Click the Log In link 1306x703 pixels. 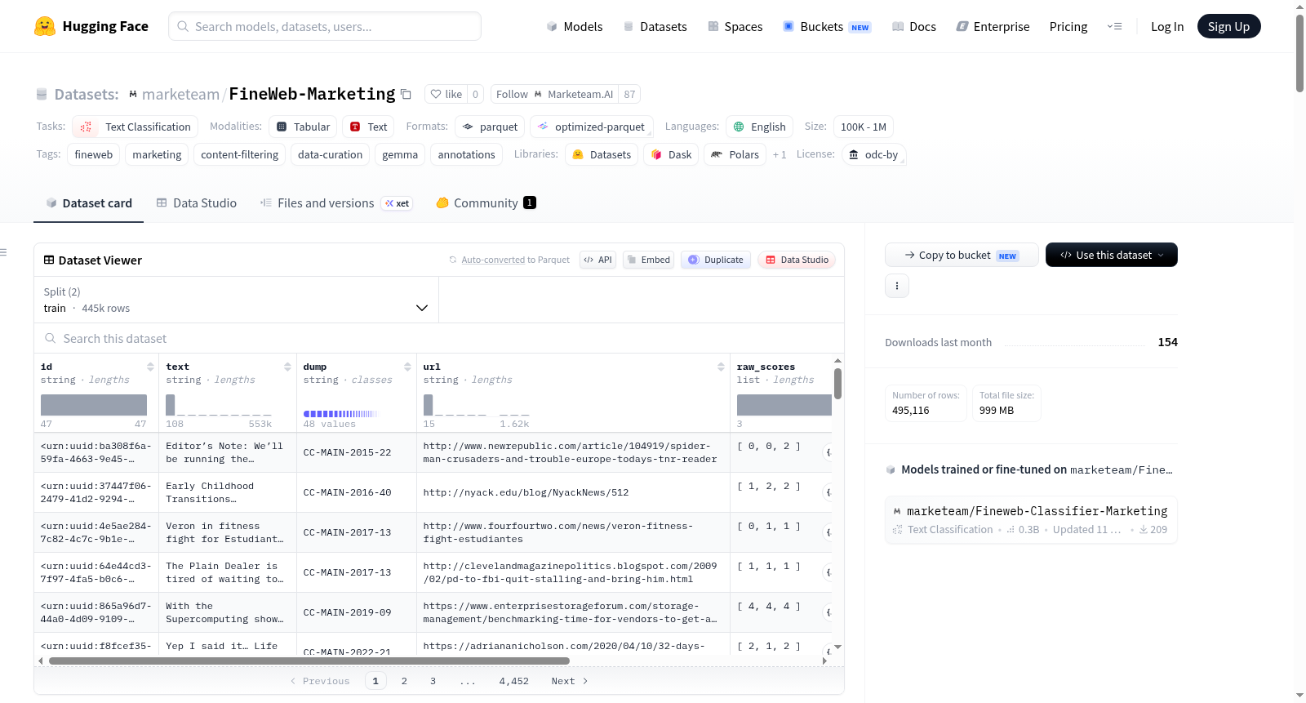click(x=1167, y=26)
